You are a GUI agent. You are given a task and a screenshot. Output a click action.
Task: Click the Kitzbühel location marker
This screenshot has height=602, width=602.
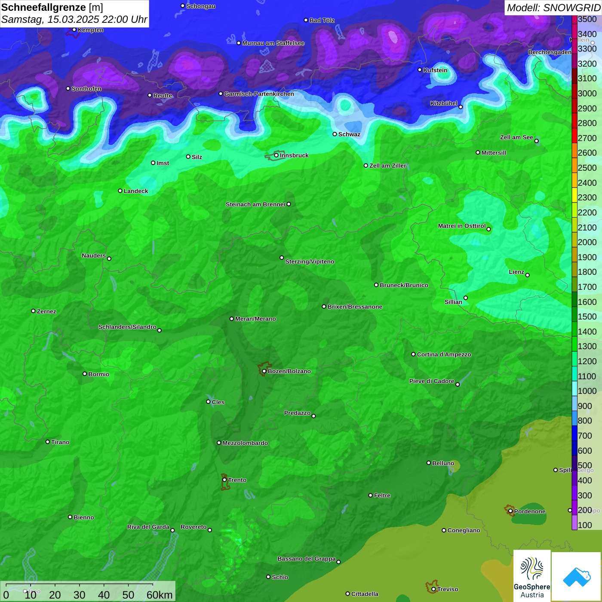tap(461, 107)
